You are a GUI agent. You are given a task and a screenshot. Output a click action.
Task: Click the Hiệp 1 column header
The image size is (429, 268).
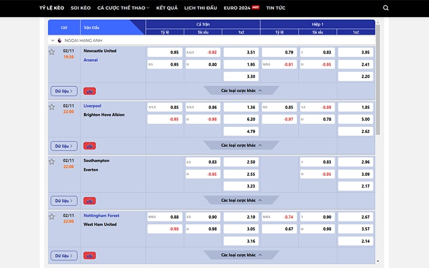317,24
